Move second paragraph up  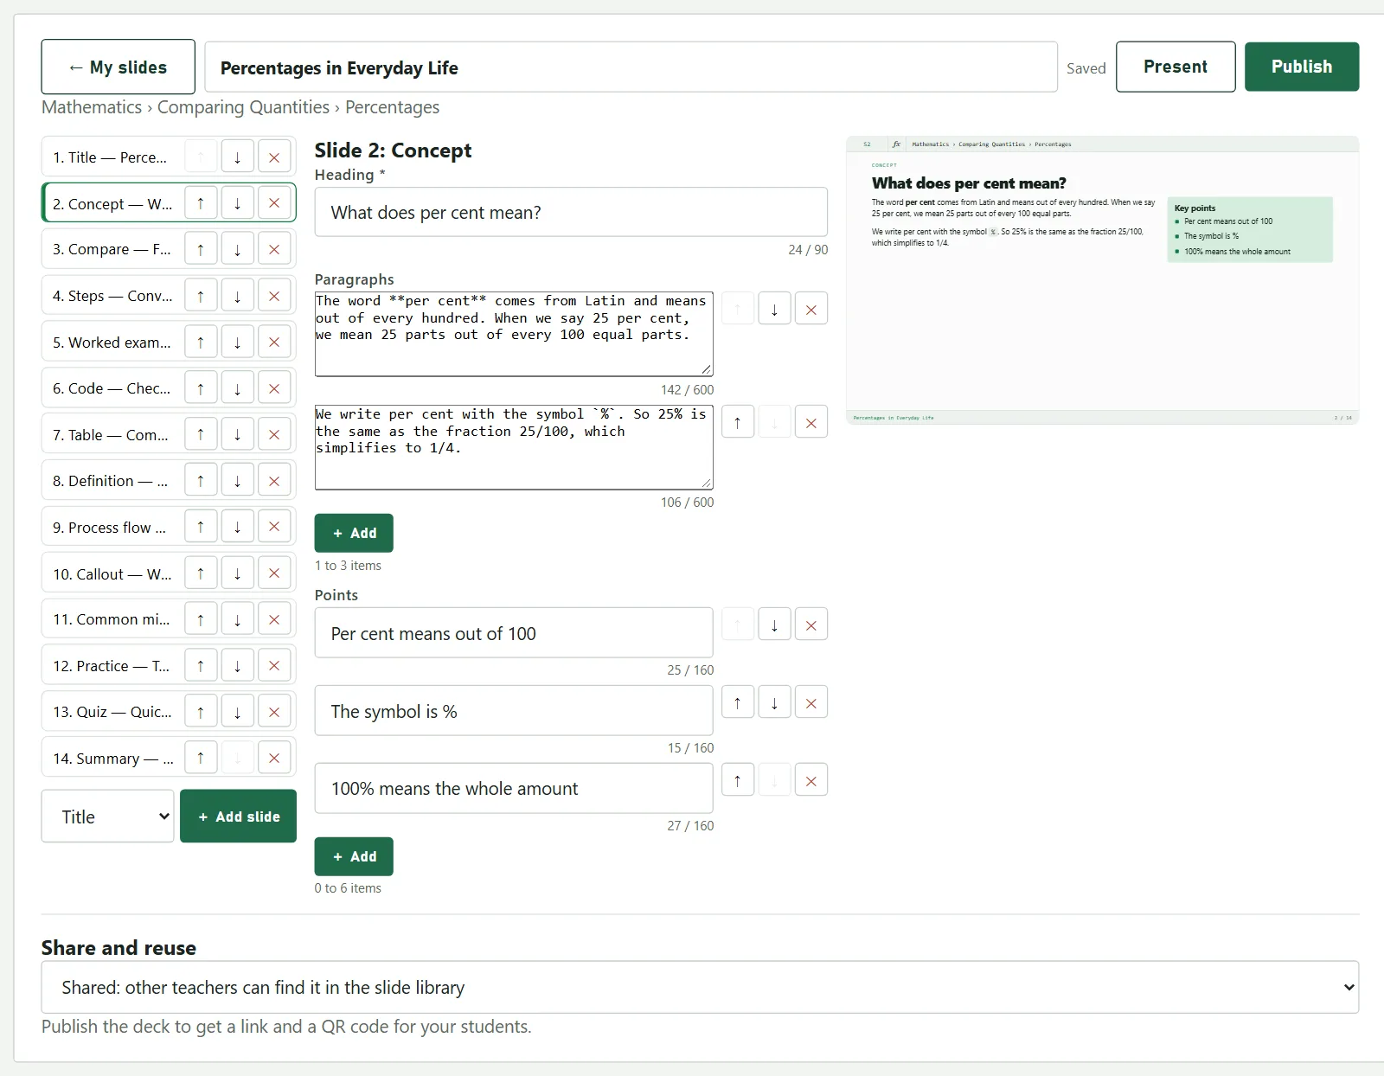point(738,422)
